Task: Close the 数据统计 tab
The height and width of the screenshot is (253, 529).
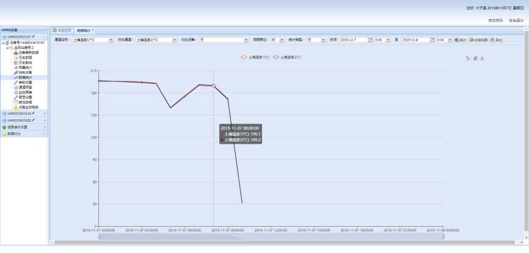Action: (93, 29)
